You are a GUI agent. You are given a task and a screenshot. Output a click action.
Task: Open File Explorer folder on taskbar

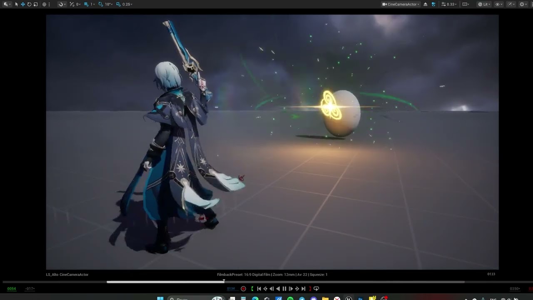tap(325, 298)
